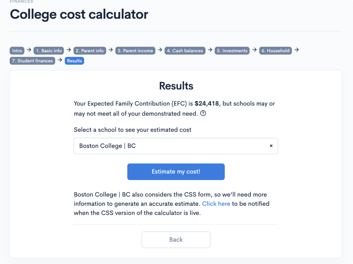Follow the Click here notification link
This screenshot has height=264, width=353.
coord(216,204)
